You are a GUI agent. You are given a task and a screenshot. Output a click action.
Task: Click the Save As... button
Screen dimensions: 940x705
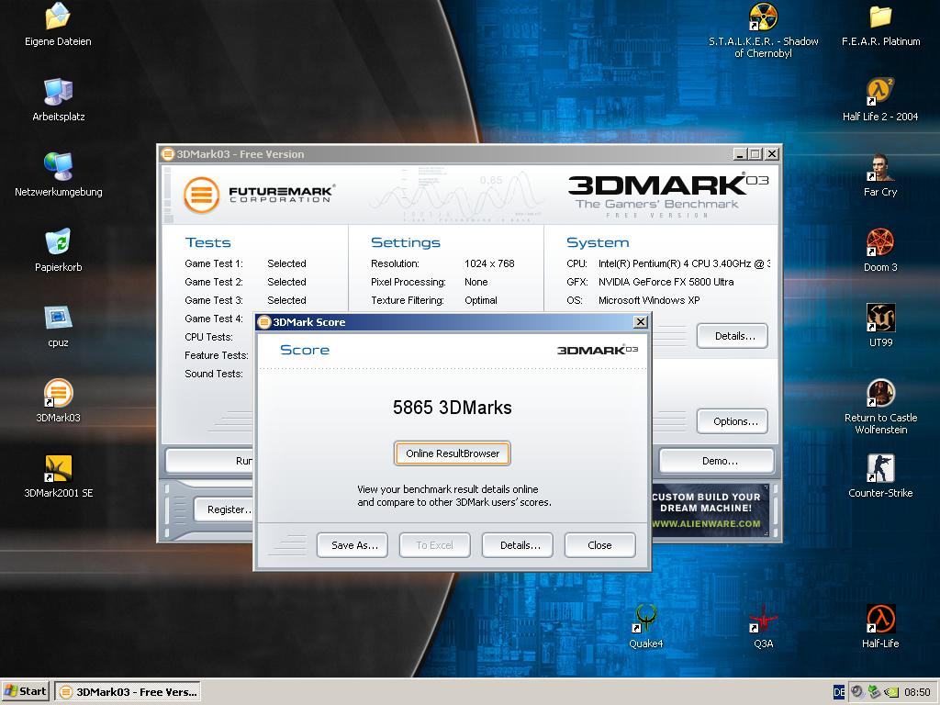point(352,545)
